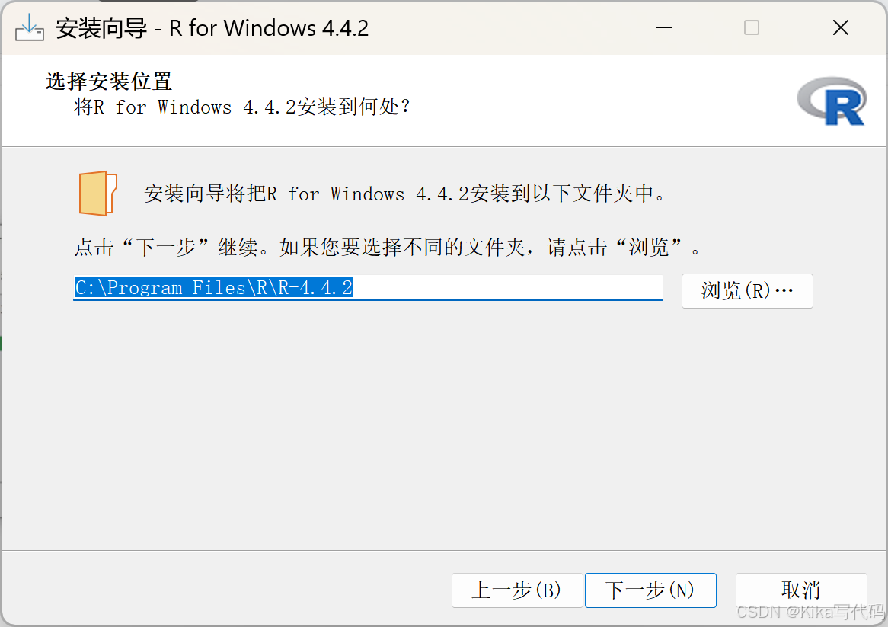Click the installer download icon in title bar
The image size is (888, 627).
pos(30,27)
